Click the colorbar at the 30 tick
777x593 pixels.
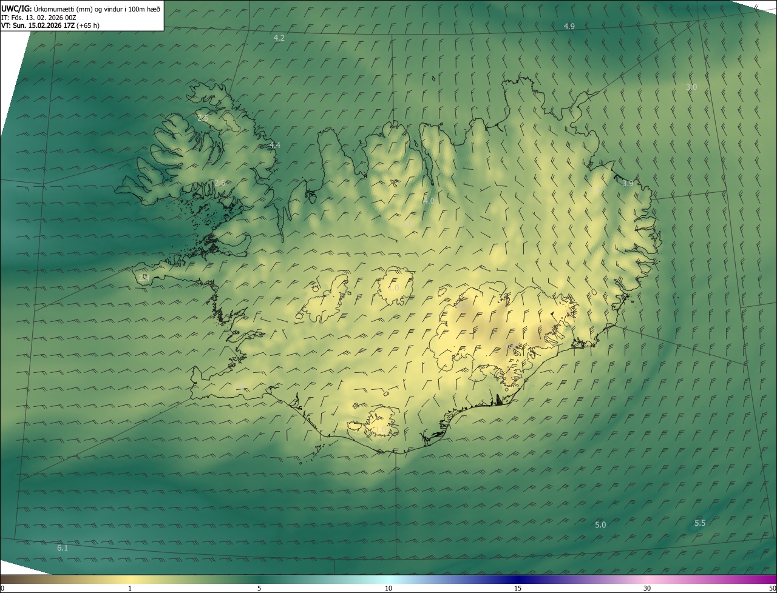[647, 588]
